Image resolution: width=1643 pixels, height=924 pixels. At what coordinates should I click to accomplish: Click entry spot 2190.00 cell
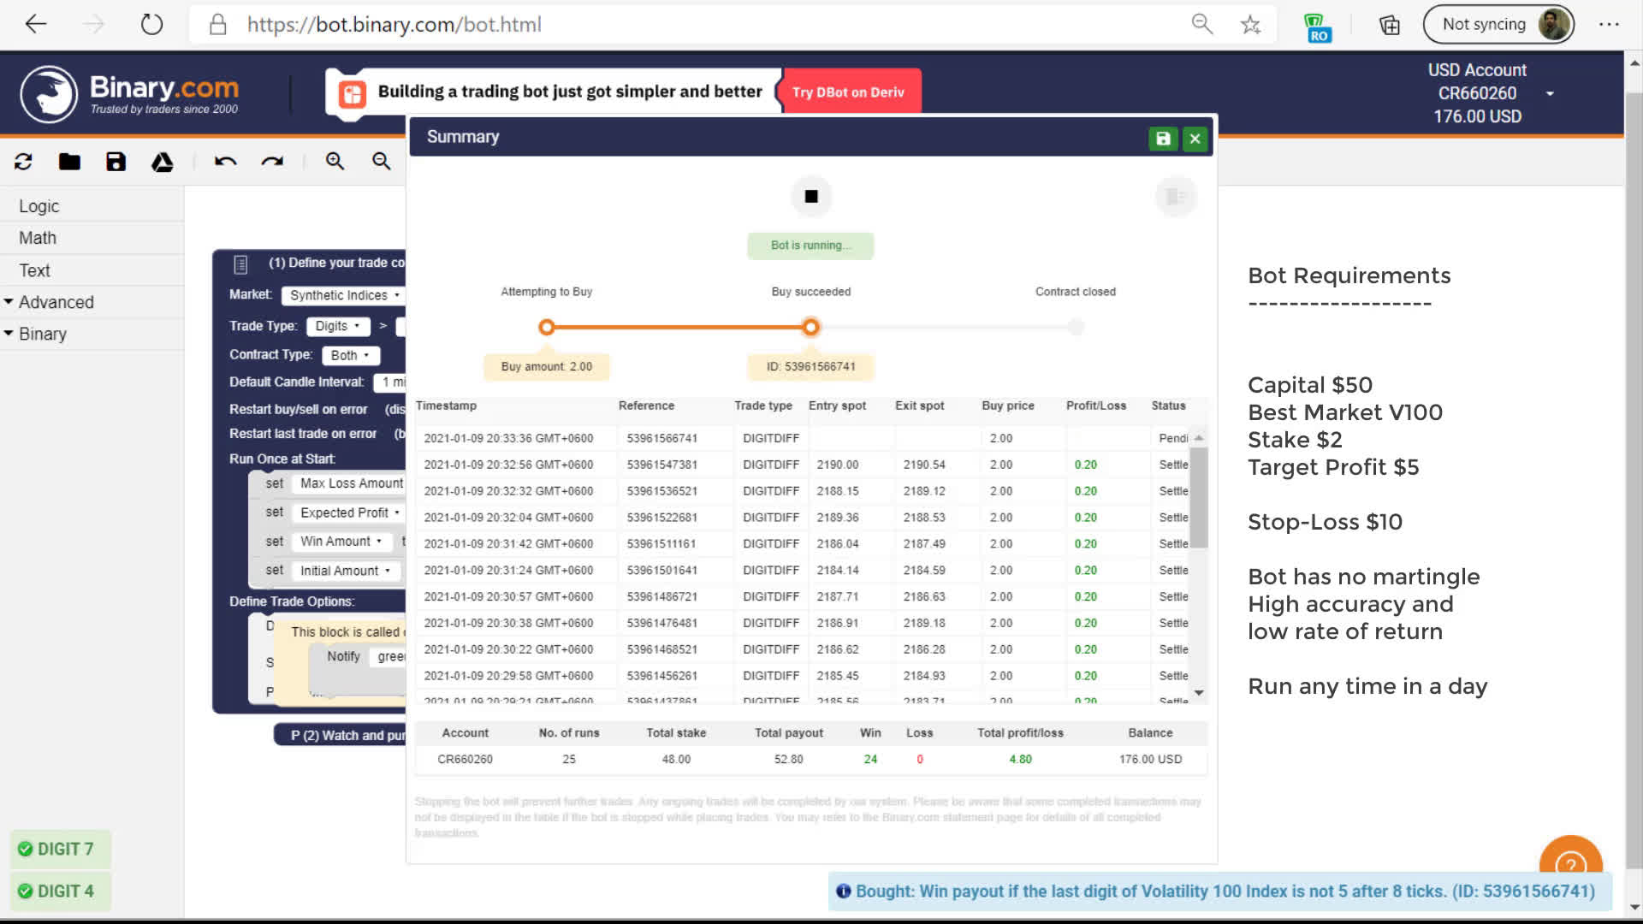click(837, 465)
